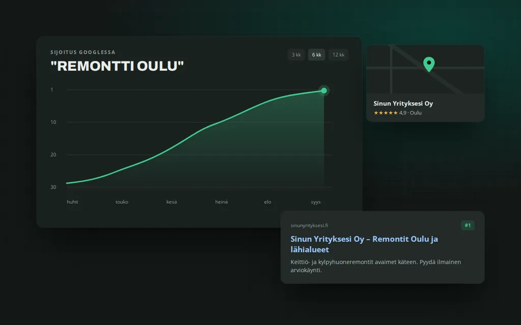Switch to the 12 kk time range
Viewport: 521px width, 325px height.
pos(338,55)
